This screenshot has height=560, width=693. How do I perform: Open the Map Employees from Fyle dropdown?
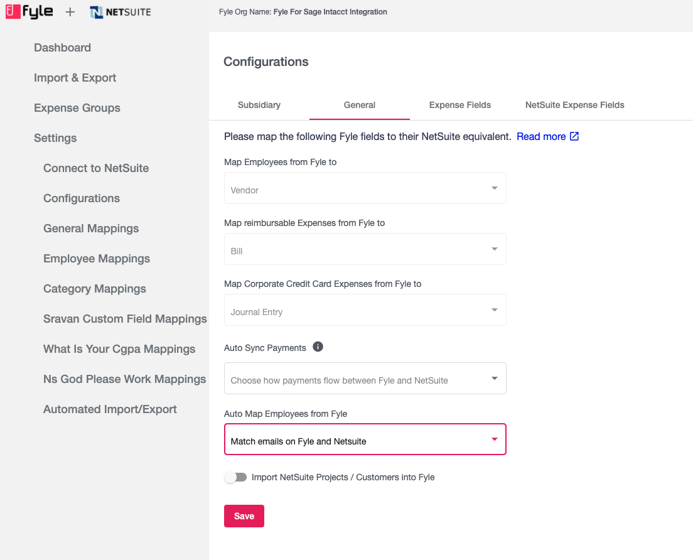(x=365, y=188)
